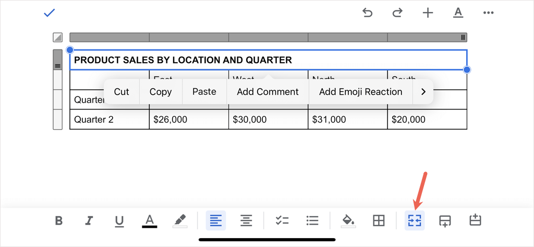Center align the text
534x247 pixels.
[x=246, y=221]
